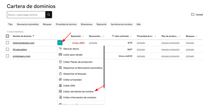Click the server icon for name servers
Screen dimensions: 203x107
[x=60, y=91]
